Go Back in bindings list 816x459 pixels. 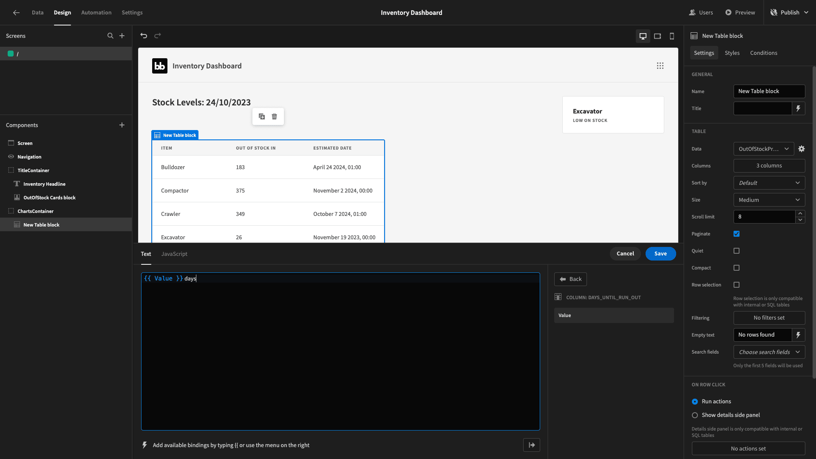pyautogui.click(x=570, y=279)
